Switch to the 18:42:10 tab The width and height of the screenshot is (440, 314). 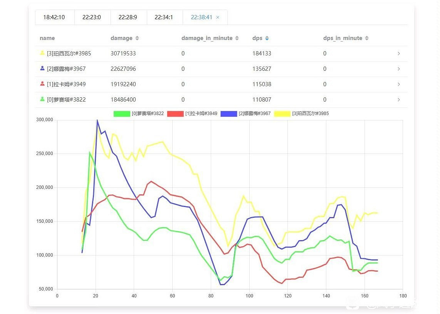point(54,17)
